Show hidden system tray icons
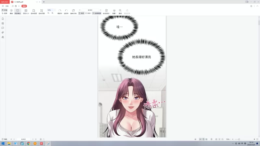 point(233,143)
